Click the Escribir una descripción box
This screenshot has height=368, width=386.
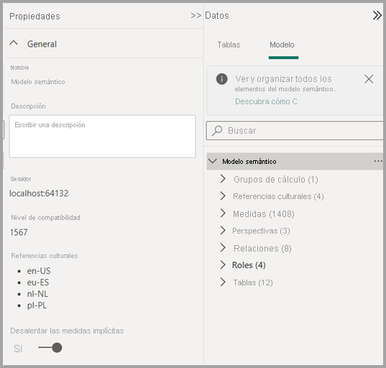click(x=102, y=137)
